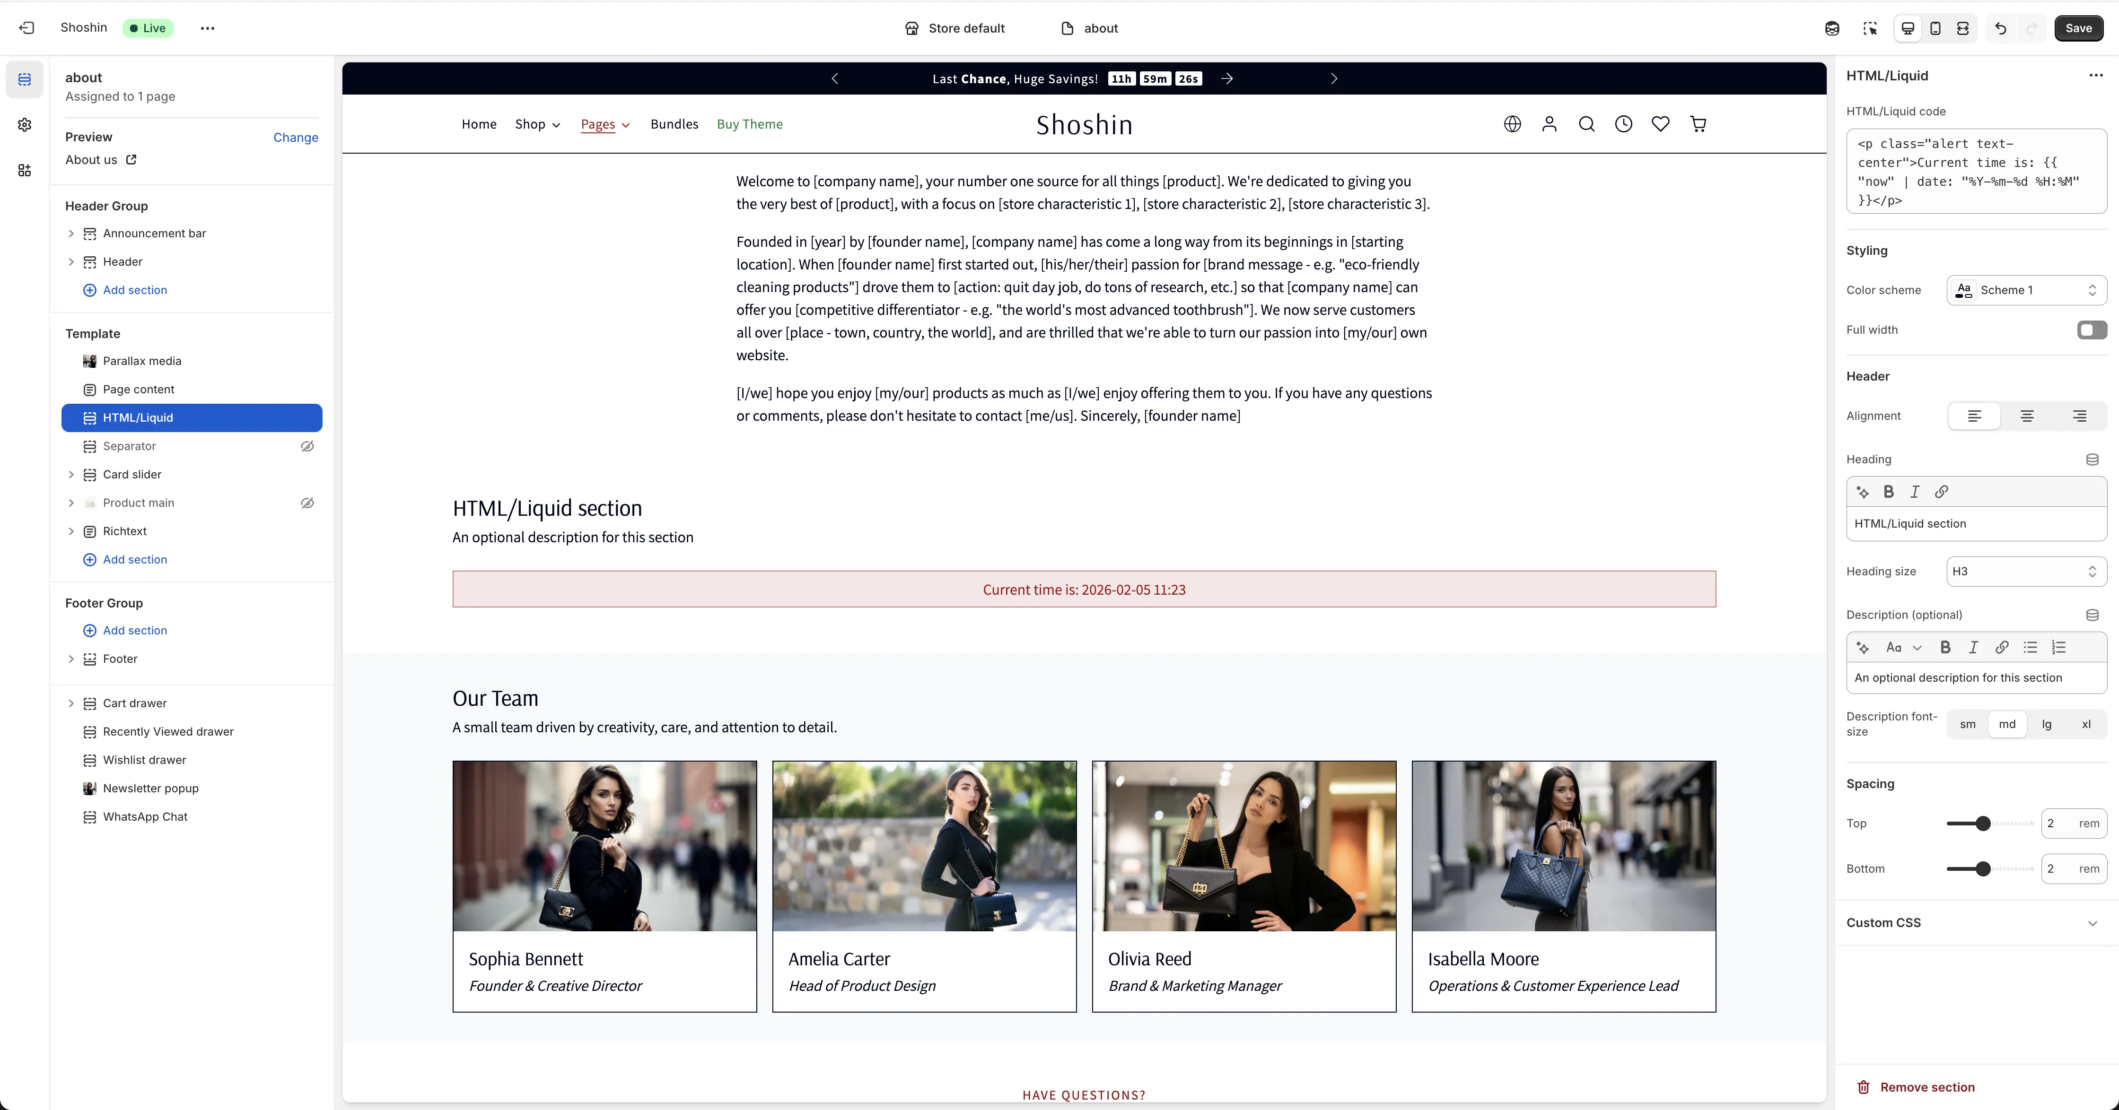Show the hidden Separator section

tap(307, 446)
